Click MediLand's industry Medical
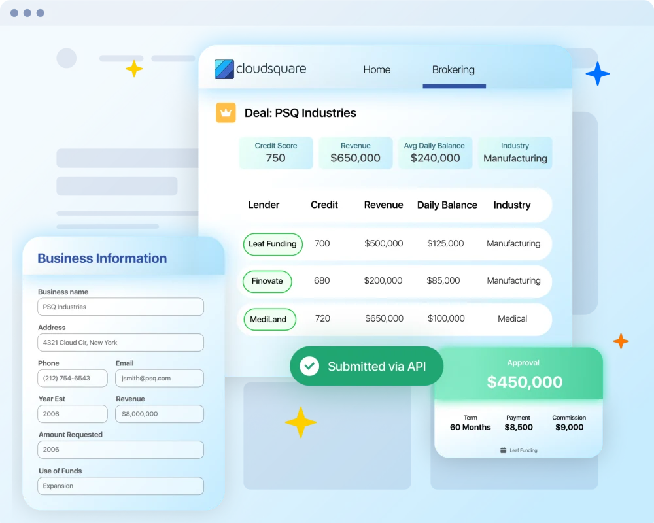This screenshot has height=523, width=654. 512,318
